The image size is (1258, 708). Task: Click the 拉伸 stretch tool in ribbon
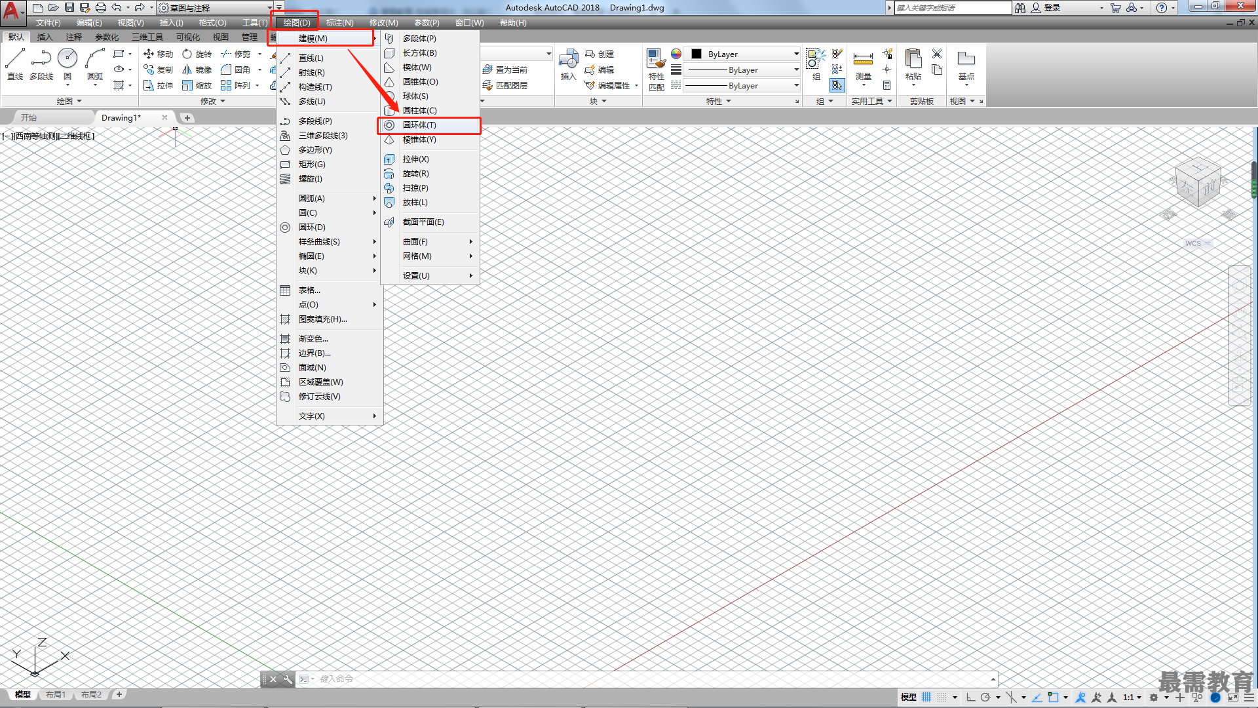(159, 85)
